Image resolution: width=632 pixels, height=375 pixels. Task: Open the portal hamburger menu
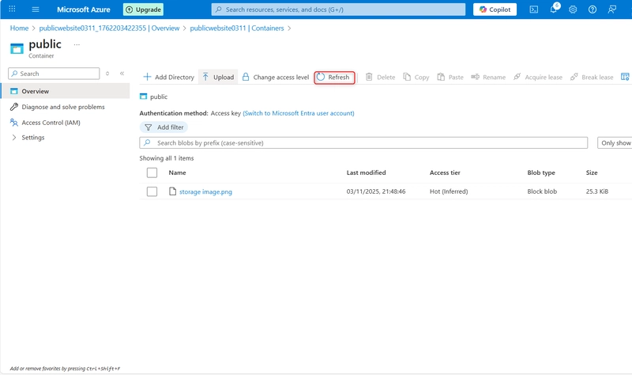click(36, 9)
